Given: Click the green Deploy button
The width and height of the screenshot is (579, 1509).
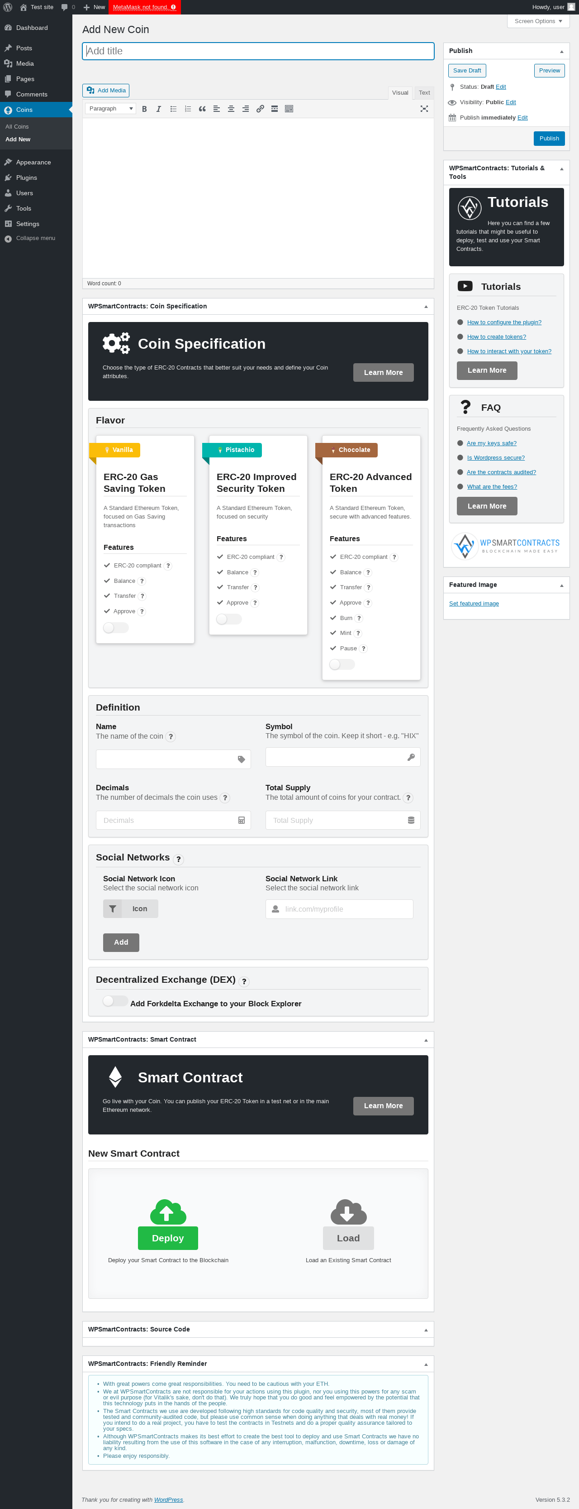Looking at the screenshot, I should point(168,1238).
